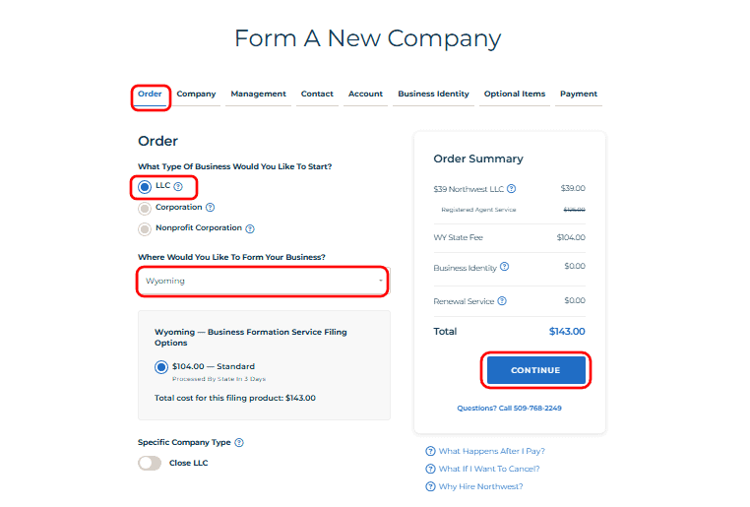Open the Wyoming state dropdown
Viewport: 750px width, 507px height.
click(x=263, y=282)
